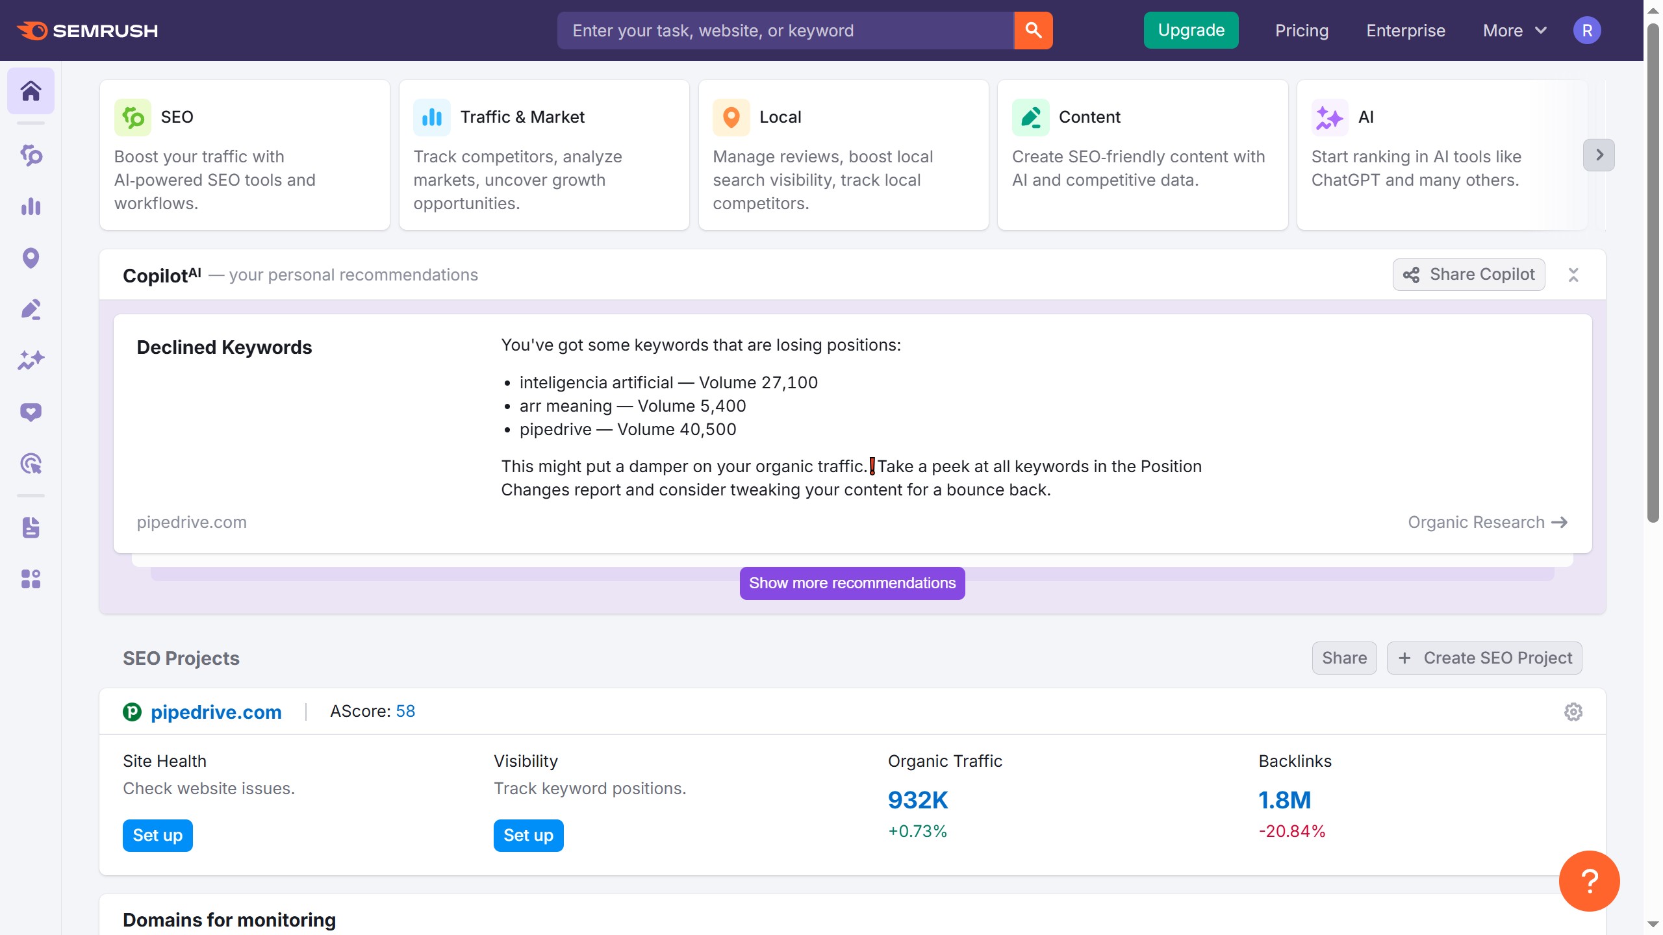This screenshot has height=935, width=1663.
Task: Click the -20.84% backlinks change
Action: [1291, 832]
